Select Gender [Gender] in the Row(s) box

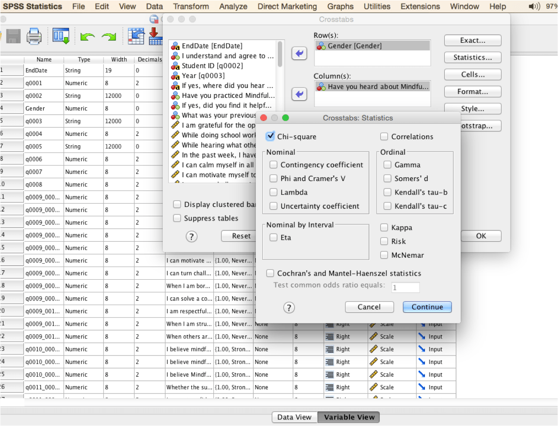tap(372, 46)
